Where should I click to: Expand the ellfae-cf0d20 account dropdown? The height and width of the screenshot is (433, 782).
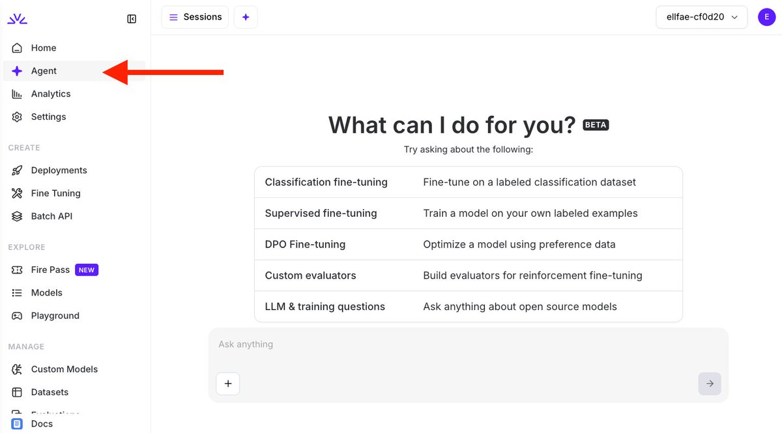701,17
